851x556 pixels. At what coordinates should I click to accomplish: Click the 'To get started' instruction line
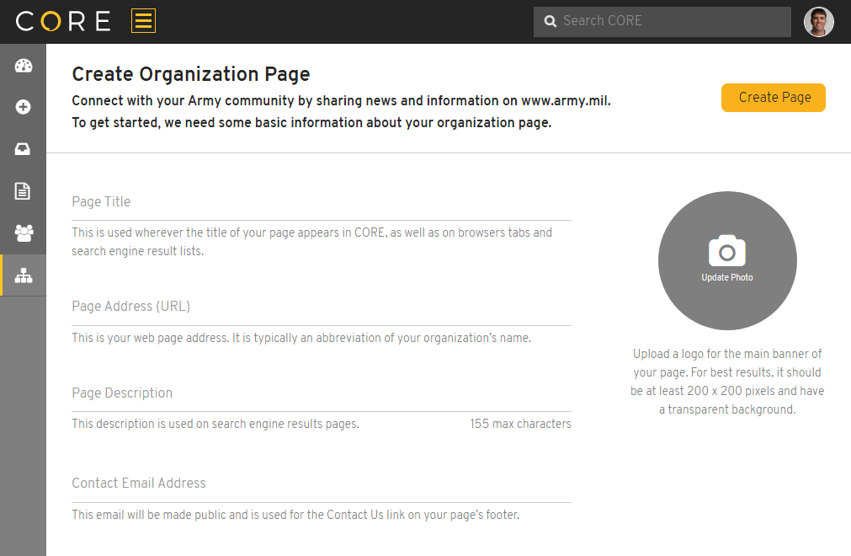[311, 123]
